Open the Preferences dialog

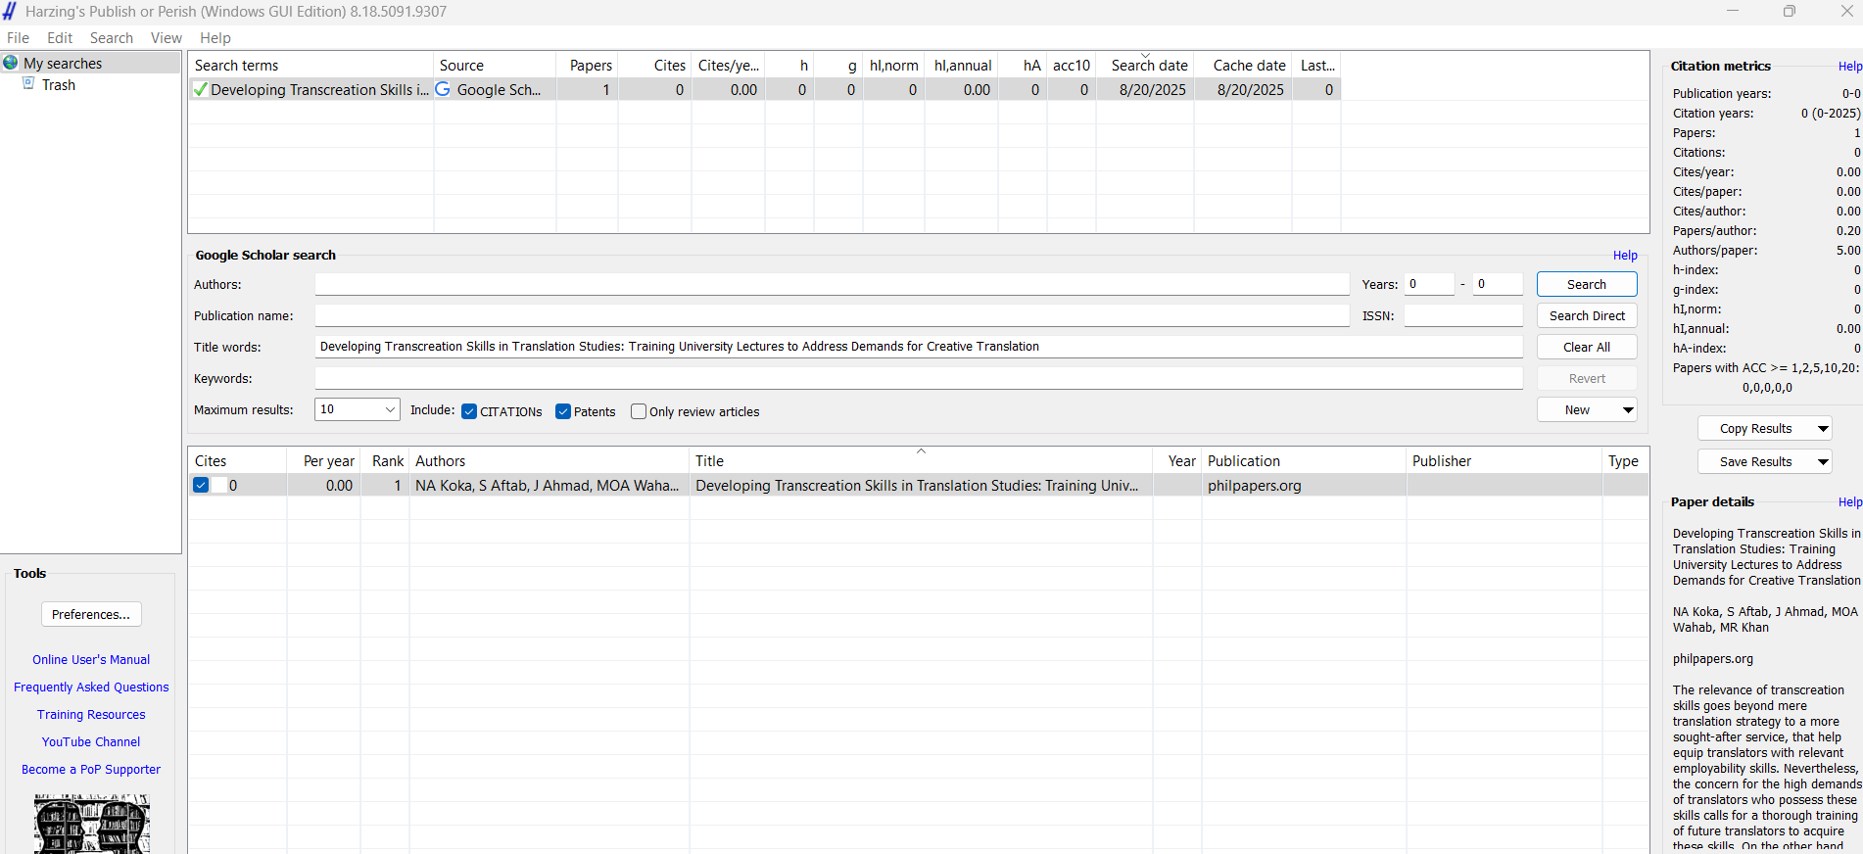click(91, 614)
